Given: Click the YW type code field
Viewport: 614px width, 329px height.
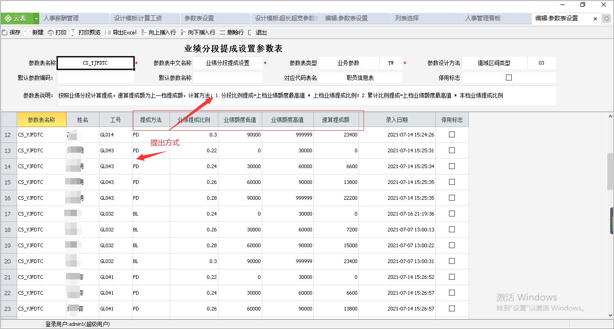Looking at the screenshot, I should tap(391, 63).
